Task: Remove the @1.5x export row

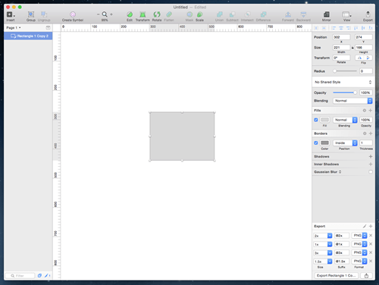Action: pos(371,262)
